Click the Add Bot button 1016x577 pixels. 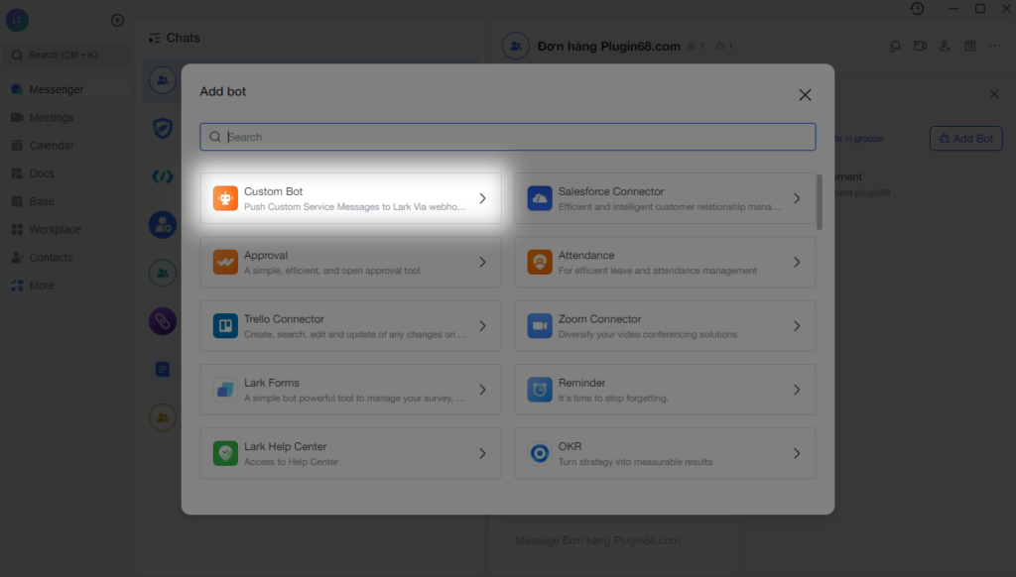tap(966, 139)
